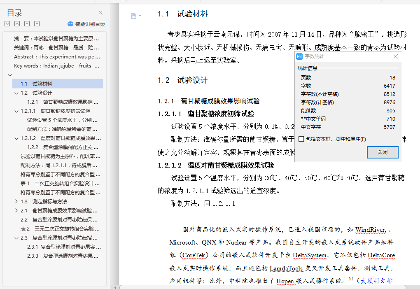The width and height of the screenshot is (420, 289).
Task: Click the plus (add heading level) icon in 目录 pane
Action: (27, 24)
